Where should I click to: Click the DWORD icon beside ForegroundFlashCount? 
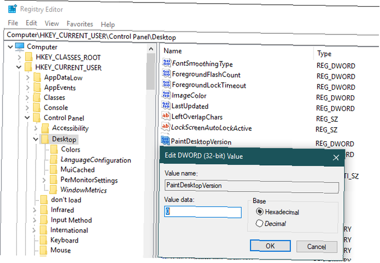166,73
